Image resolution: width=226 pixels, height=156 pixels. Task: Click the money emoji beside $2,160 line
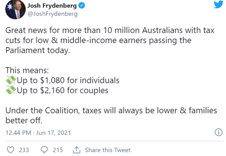[x=11, y=90]
